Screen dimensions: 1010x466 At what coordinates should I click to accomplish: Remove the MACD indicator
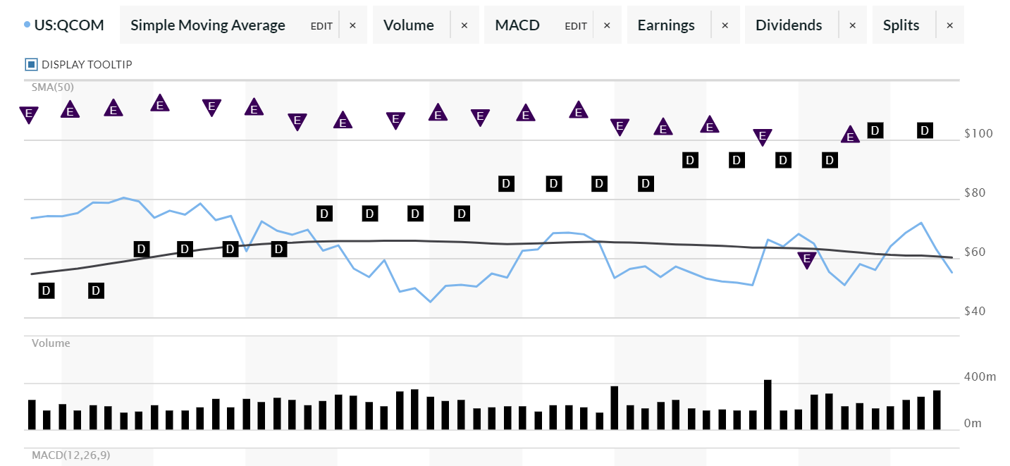click(606, 25)
